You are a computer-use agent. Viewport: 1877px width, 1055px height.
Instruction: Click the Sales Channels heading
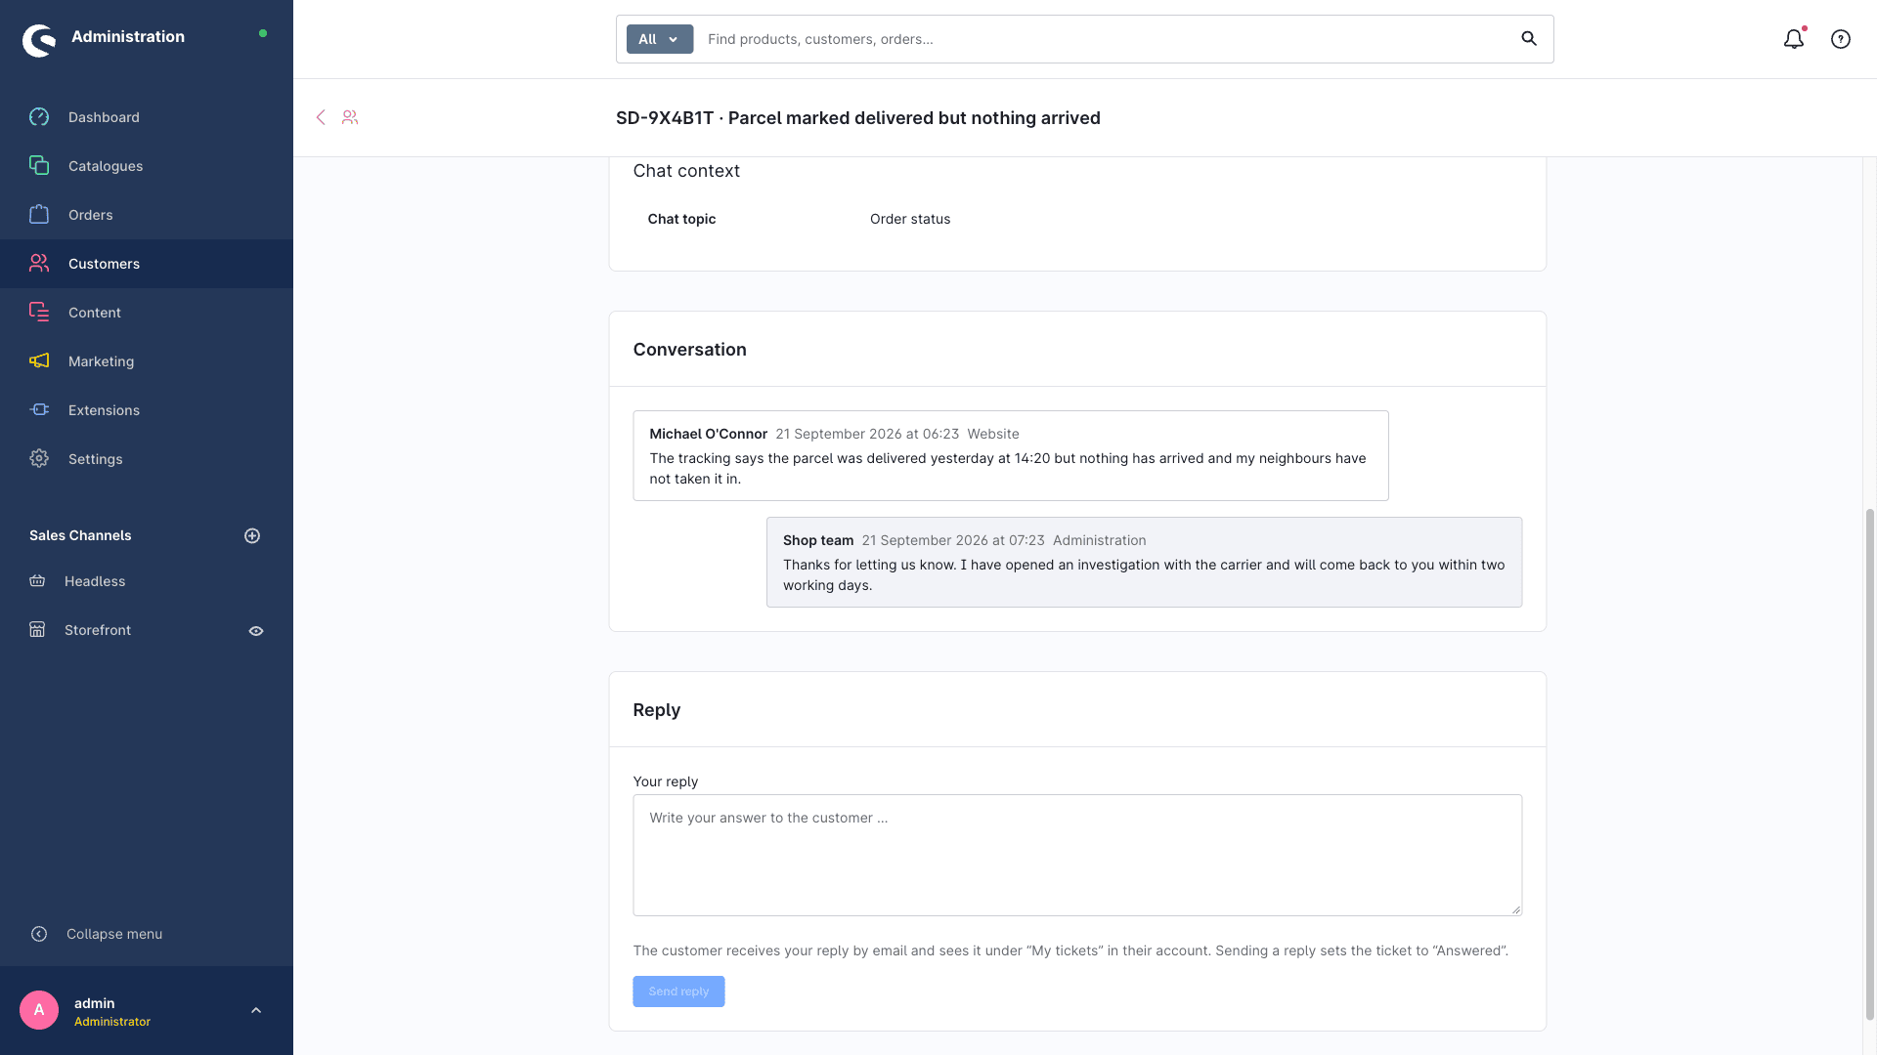pos(80,535)
